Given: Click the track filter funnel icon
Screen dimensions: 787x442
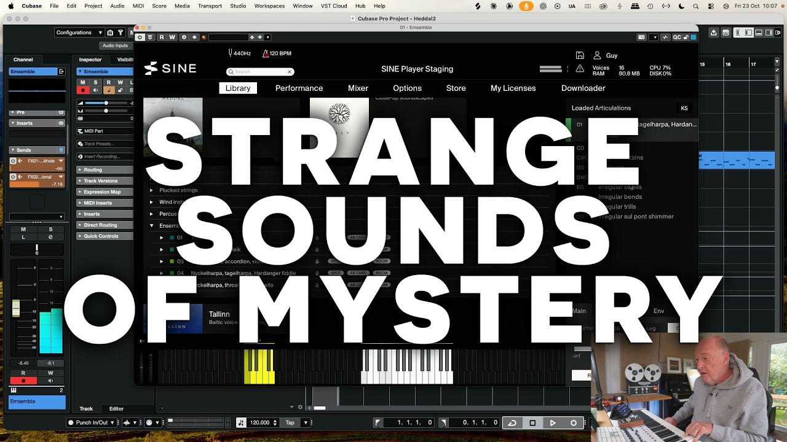Looking at the screenshot, I should [x=121, y=33].
